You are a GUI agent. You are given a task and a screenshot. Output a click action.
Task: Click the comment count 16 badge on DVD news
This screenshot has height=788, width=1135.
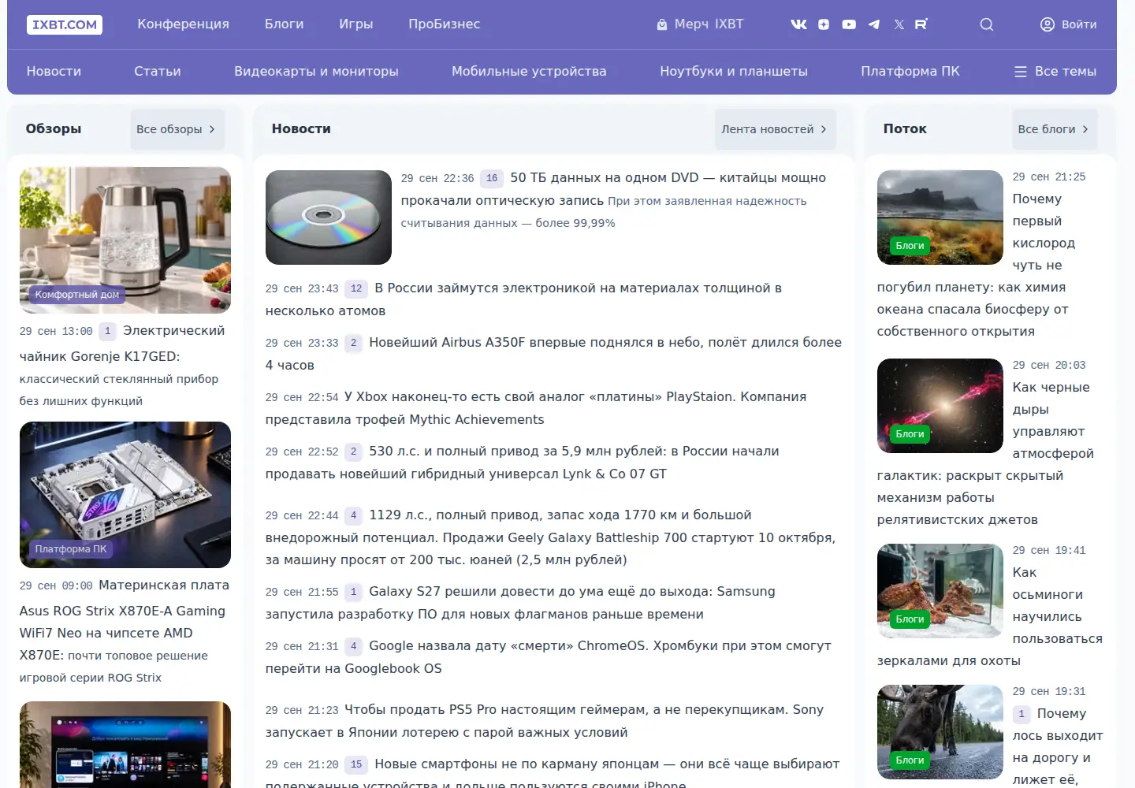pyautogui.click(x=492, y=178)
